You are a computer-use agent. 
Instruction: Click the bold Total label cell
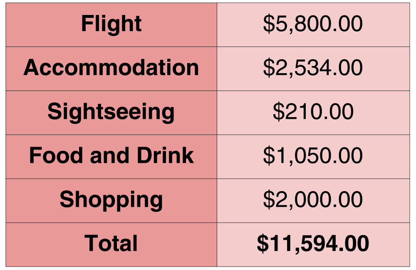pyautogui.click(x=111, y=244)
